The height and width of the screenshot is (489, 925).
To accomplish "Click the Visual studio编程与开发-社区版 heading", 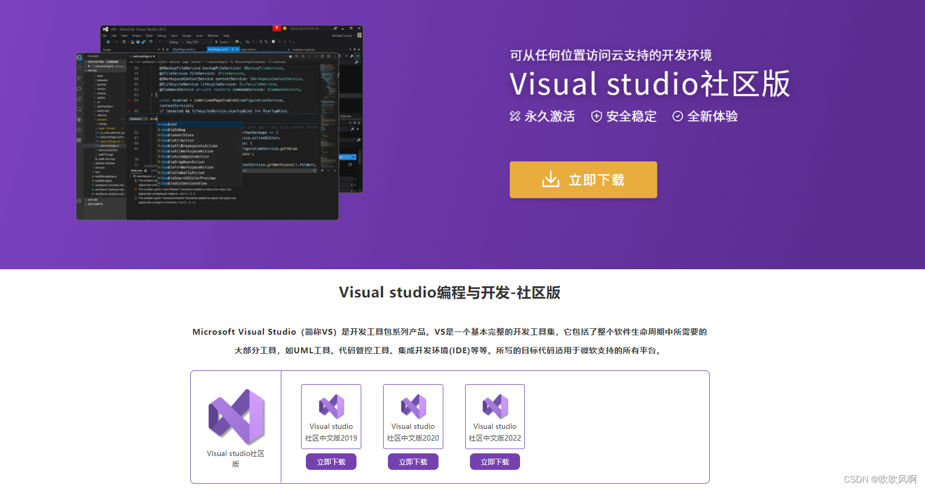I will click(450, 293).
